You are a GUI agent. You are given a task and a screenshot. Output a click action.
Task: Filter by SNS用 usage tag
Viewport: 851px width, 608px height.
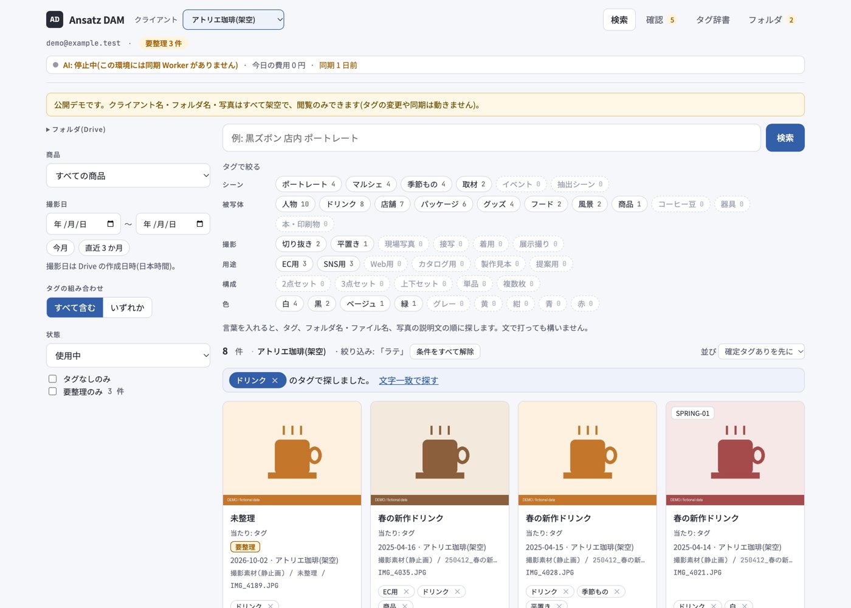click(x=338, y=264)
